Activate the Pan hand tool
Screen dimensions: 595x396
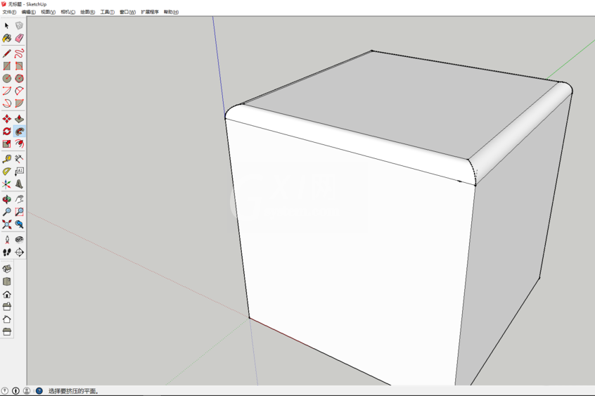pyautogui.click(x=20, y=199)
